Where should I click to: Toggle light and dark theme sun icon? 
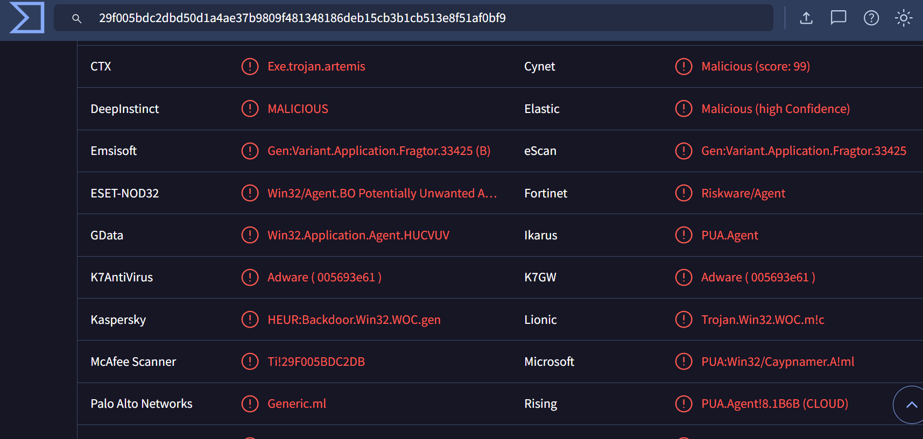click(904, 18)
